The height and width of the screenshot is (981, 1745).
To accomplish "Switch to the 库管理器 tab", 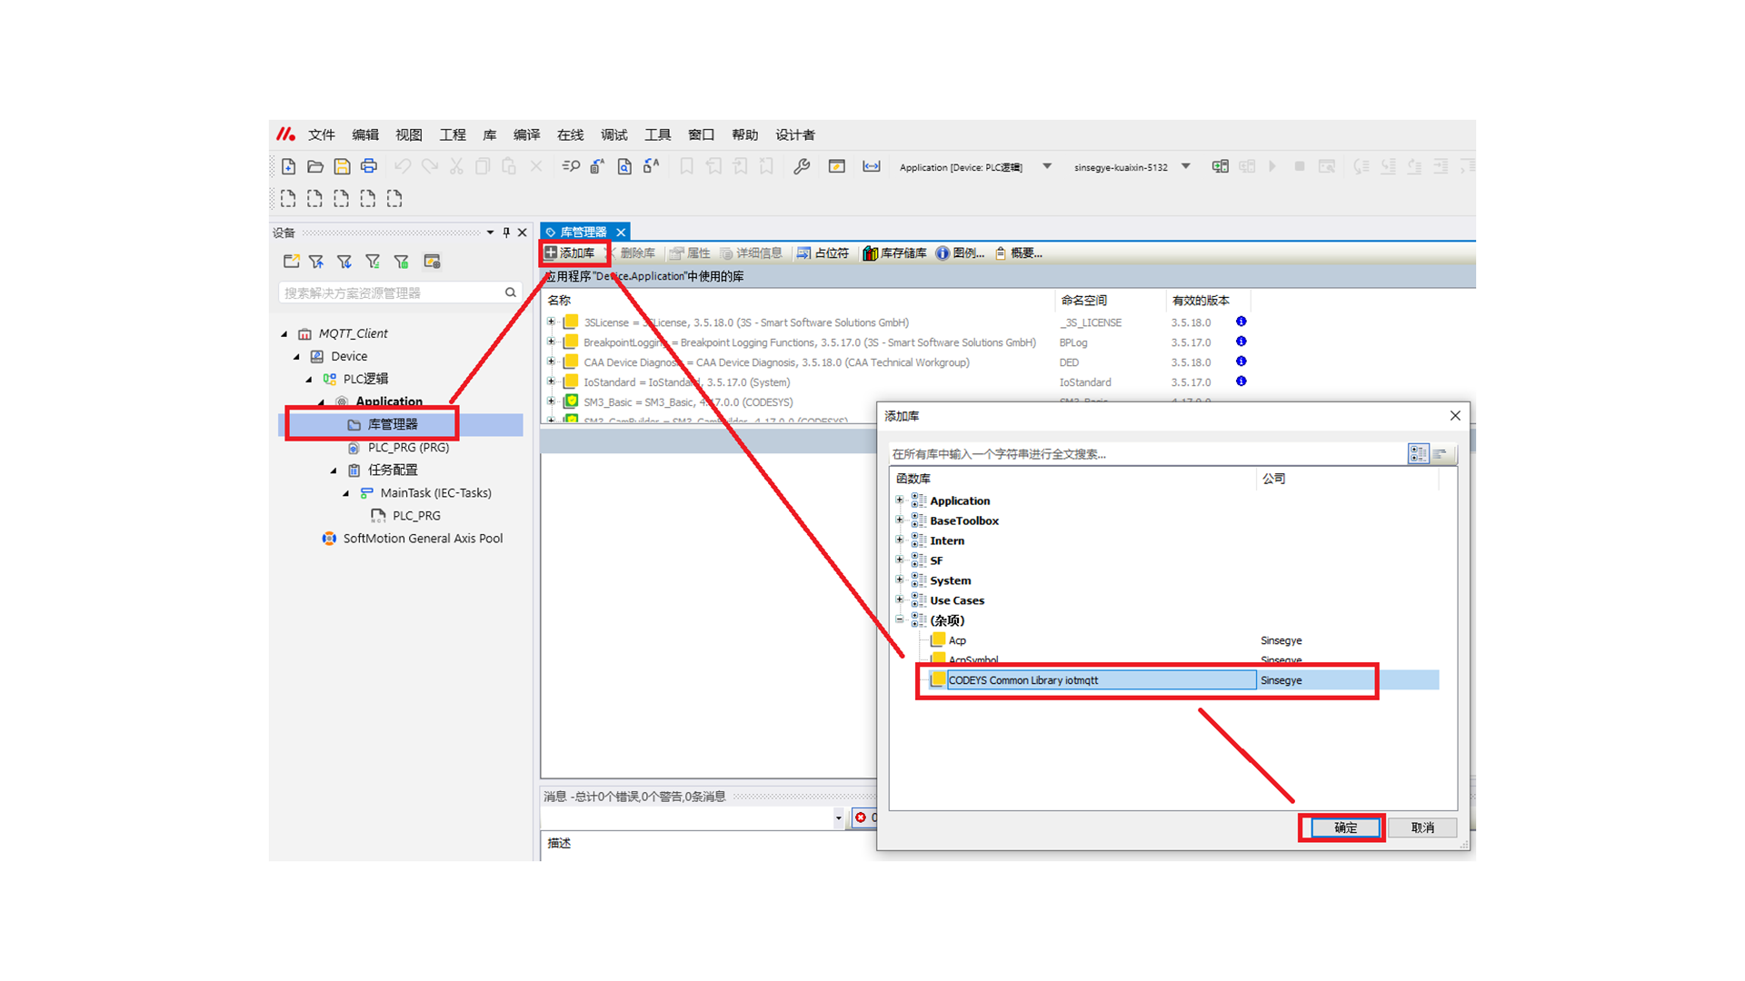I will point(582,233).
